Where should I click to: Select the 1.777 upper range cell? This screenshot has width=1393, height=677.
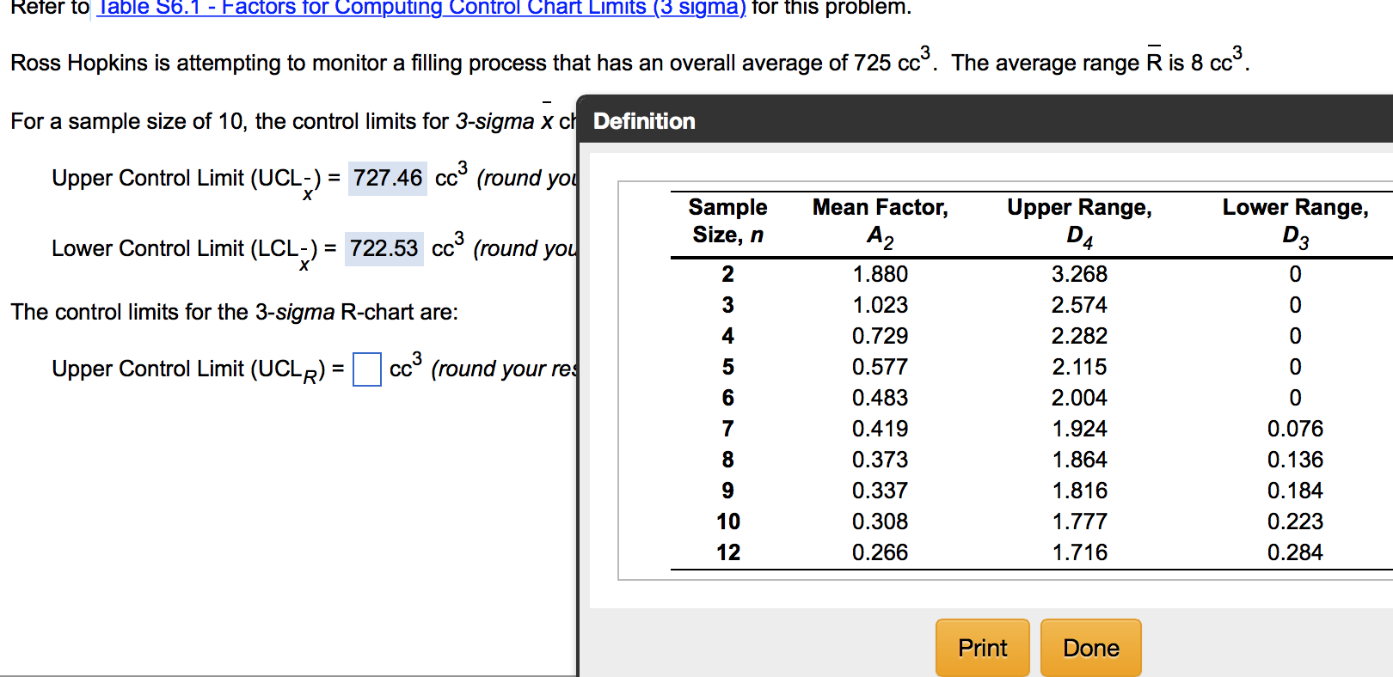coord(1079,521)
